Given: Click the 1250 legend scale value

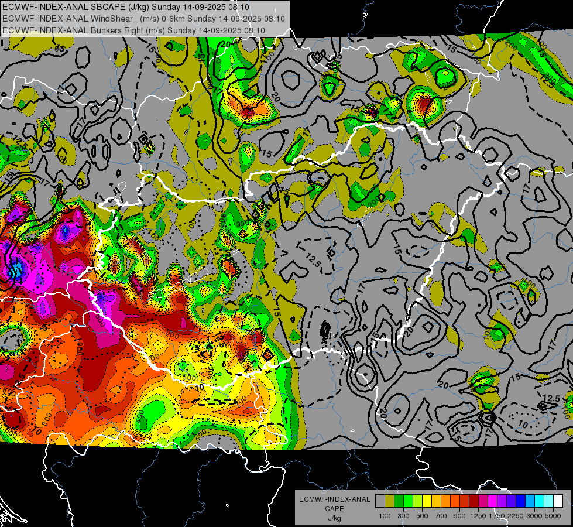Looking at the screenshot, I should 478,516.
